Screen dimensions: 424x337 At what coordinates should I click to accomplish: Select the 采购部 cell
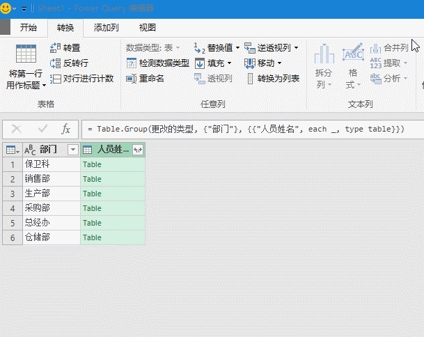pos(52,208)
